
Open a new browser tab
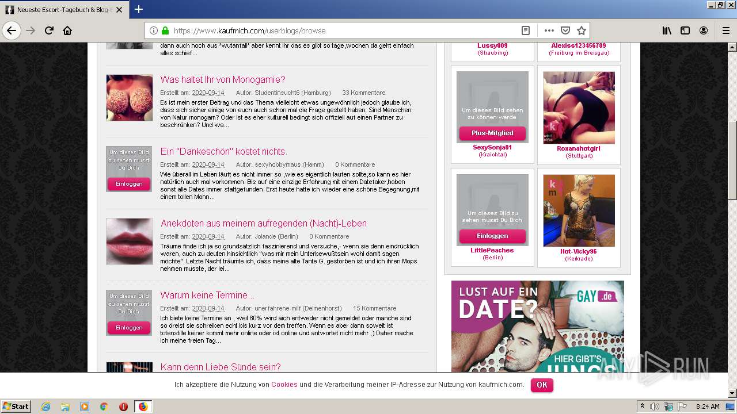139,9
